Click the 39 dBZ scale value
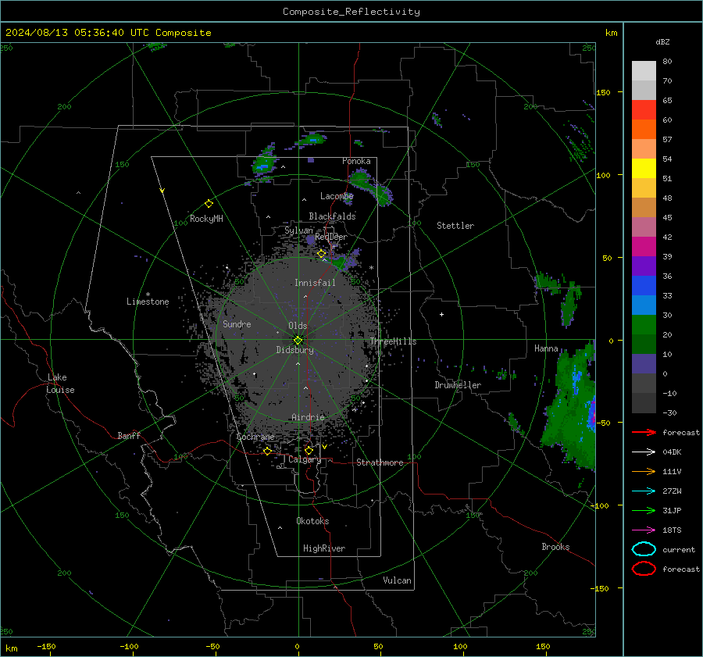The image size is (703, 657). (x=667, y=256)
